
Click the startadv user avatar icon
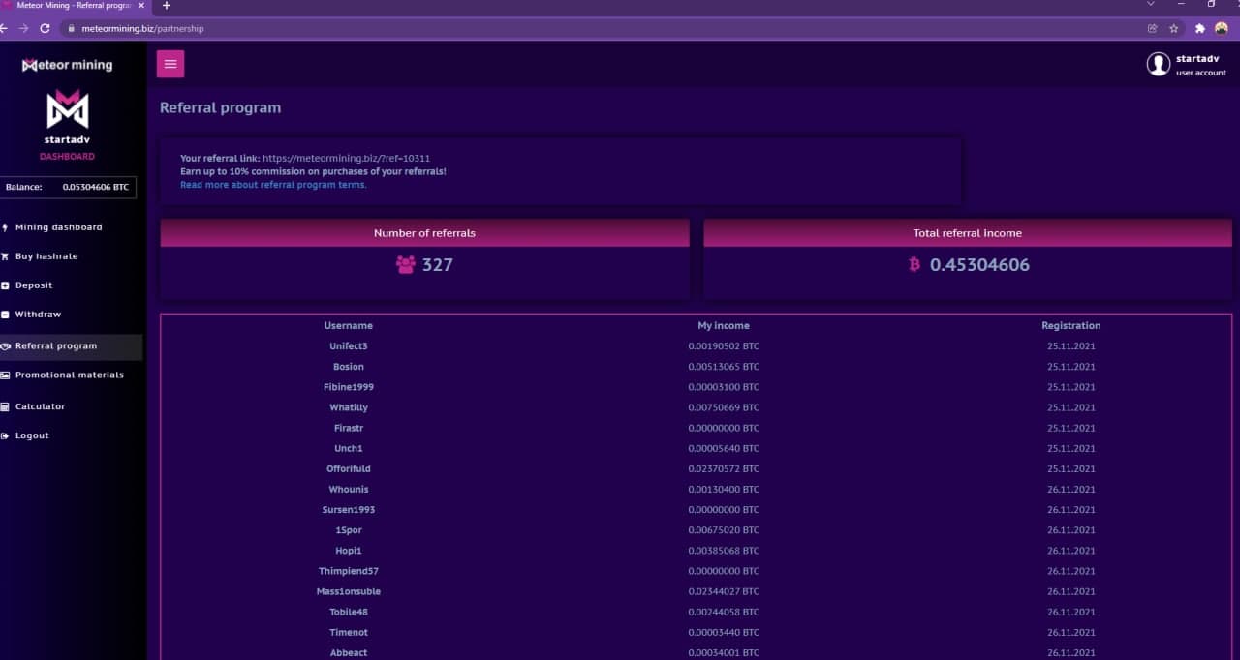pos(1158,64)
